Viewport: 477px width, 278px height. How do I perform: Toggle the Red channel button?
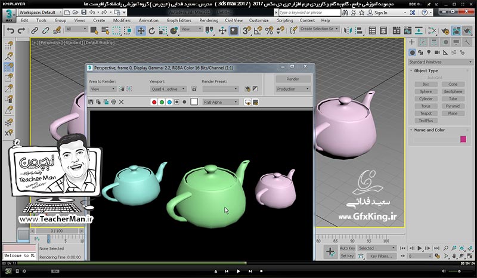pos(154,102)
